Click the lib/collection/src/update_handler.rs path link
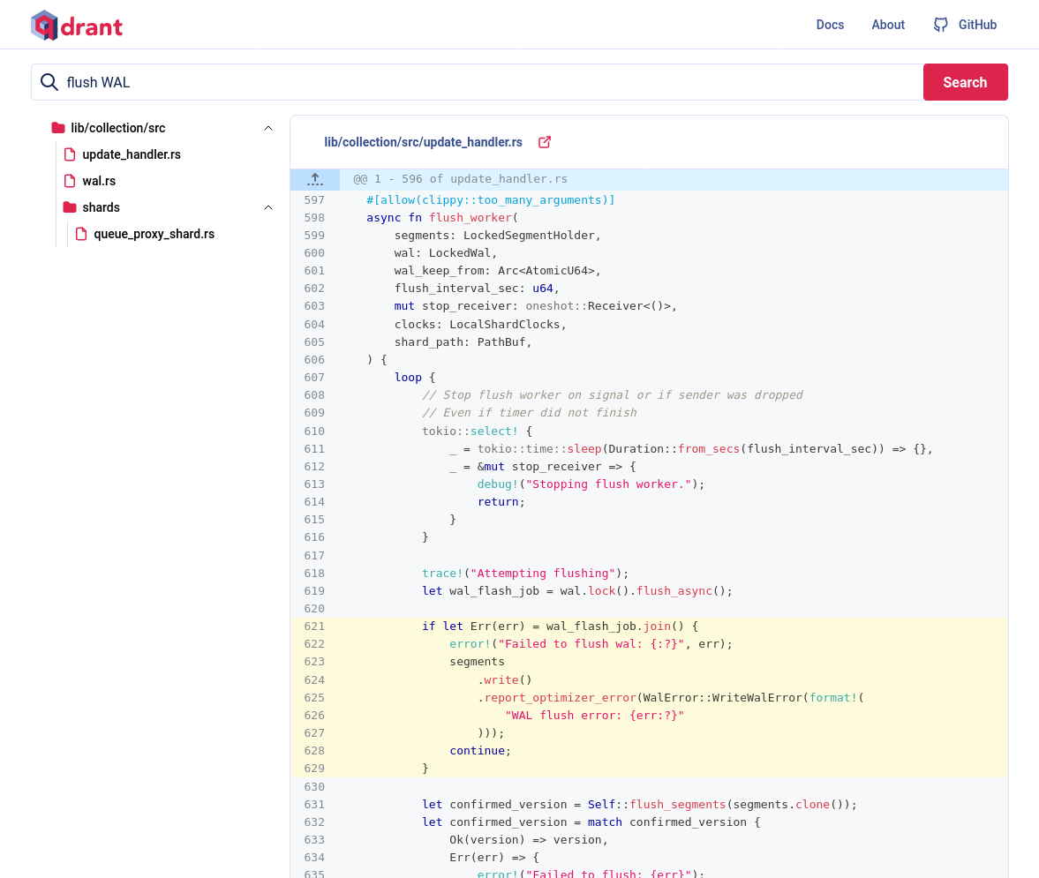Screen dimensions: 1039x878 point(423,142)
